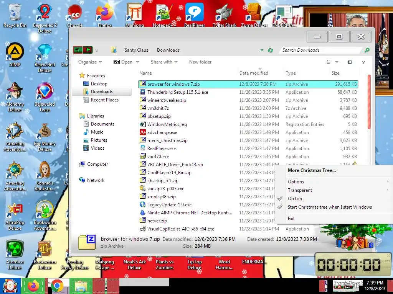Open the Mahjong desktop shortcut
This screenshot has width=393, height=294.
135,15
